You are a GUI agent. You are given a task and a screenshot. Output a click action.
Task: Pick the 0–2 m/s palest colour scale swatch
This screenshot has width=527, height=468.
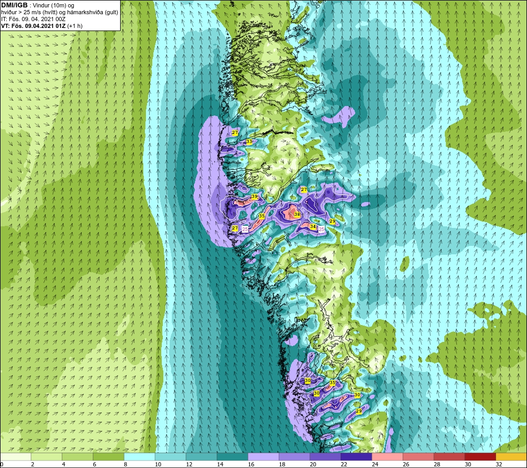(x=16, y=456)
